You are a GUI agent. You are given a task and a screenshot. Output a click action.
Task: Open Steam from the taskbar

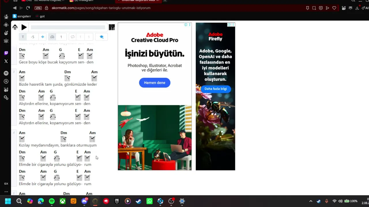point(139,201)
